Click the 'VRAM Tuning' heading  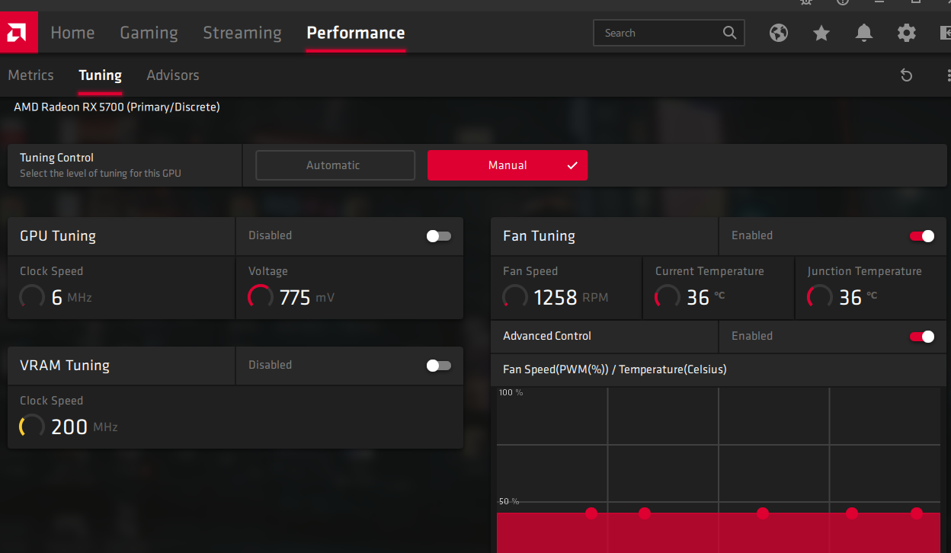point(65,366)
